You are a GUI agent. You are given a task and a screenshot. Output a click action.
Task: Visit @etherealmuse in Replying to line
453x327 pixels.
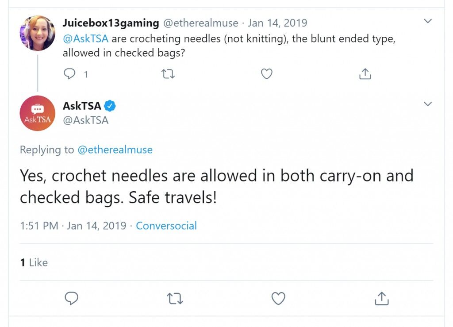pyautogui.click(x=115, y=150)
